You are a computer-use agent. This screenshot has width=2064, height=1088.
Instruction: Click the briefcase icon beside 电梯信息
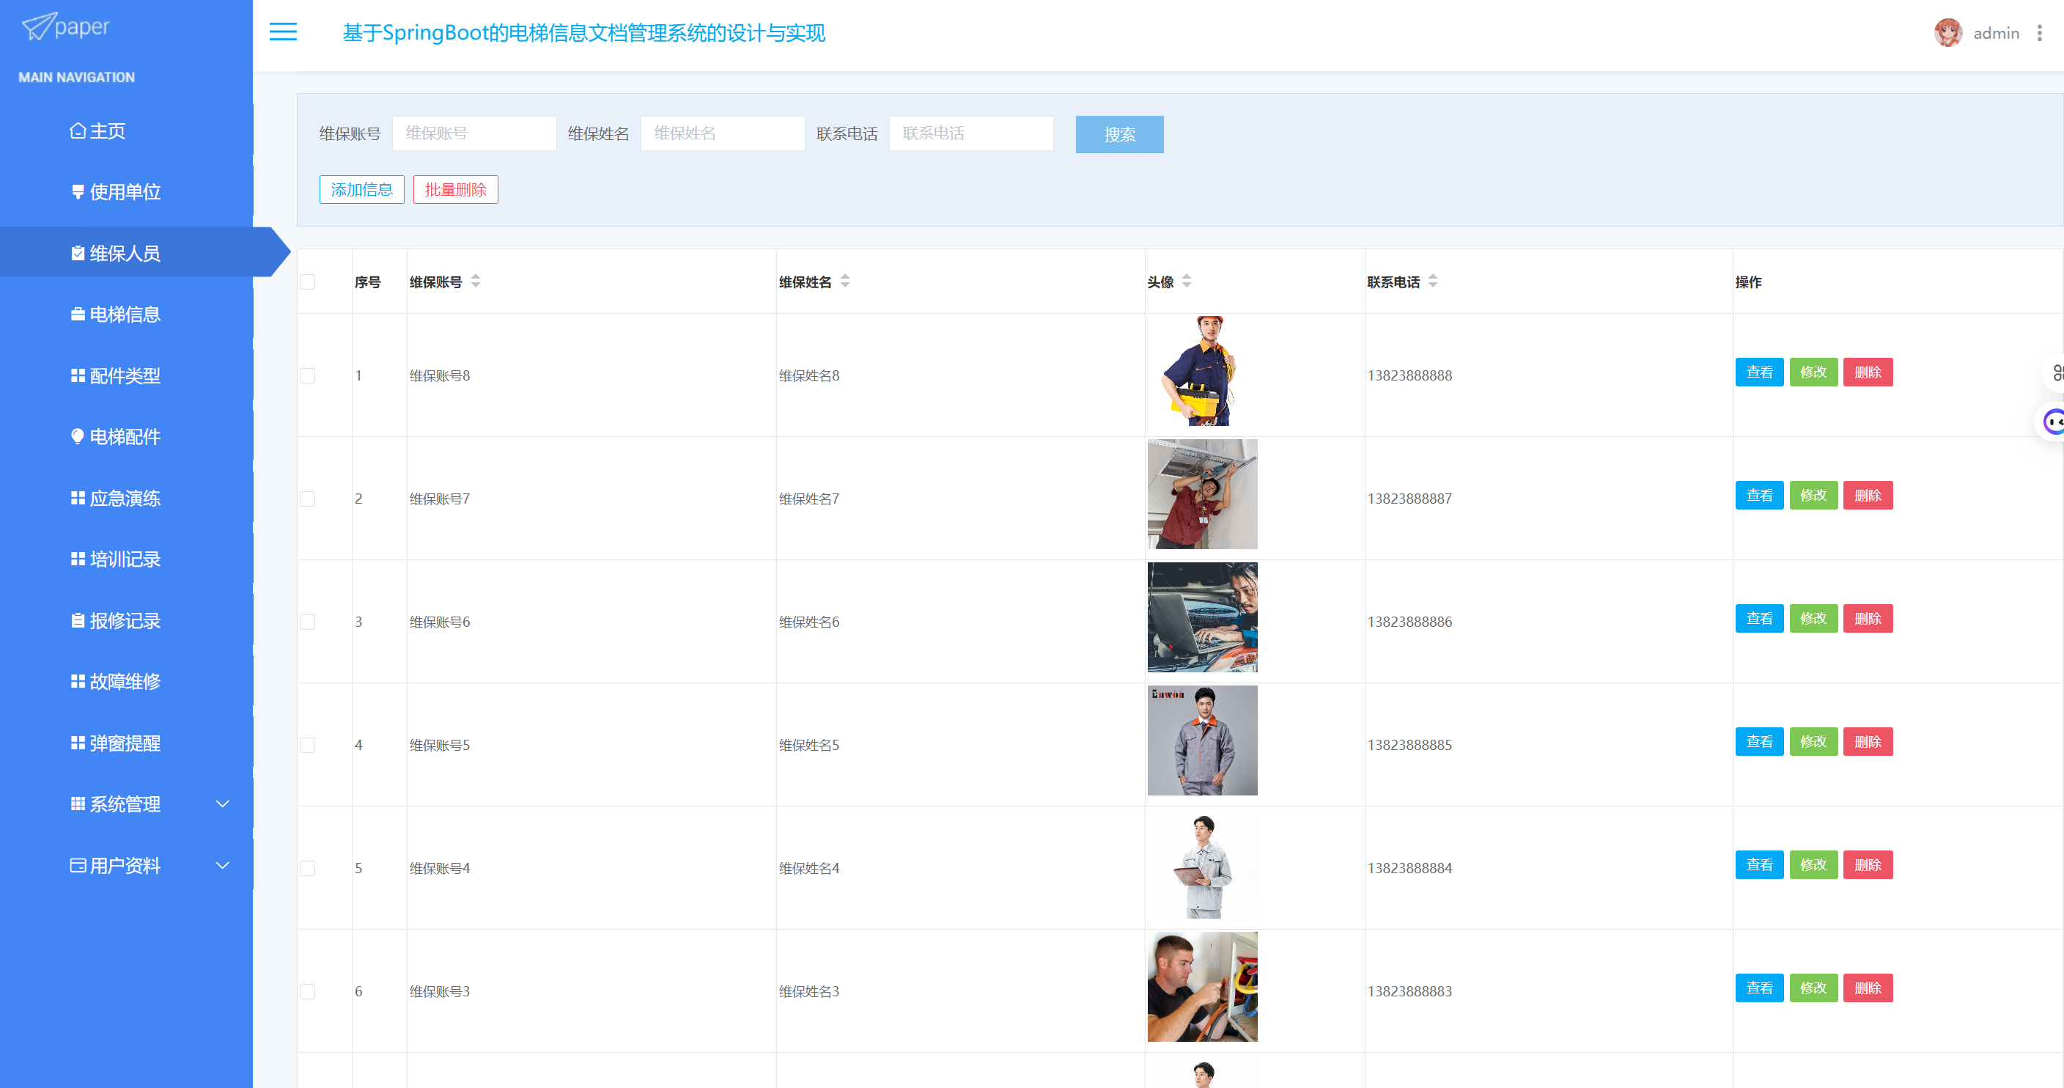click(x=78, y=314)
